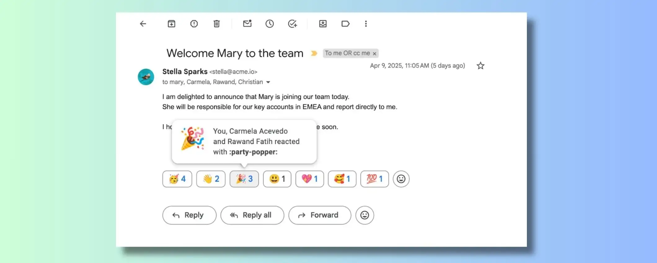Star the email from Stella Sparks
Screen dimensions: 657x263
[481, 66]
